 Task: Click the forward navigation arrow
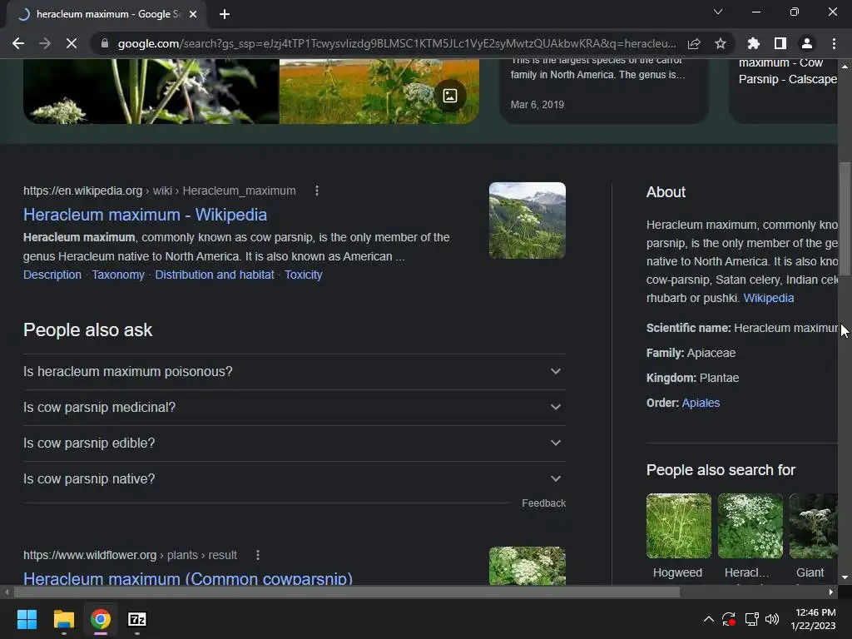tap(45, 43)
